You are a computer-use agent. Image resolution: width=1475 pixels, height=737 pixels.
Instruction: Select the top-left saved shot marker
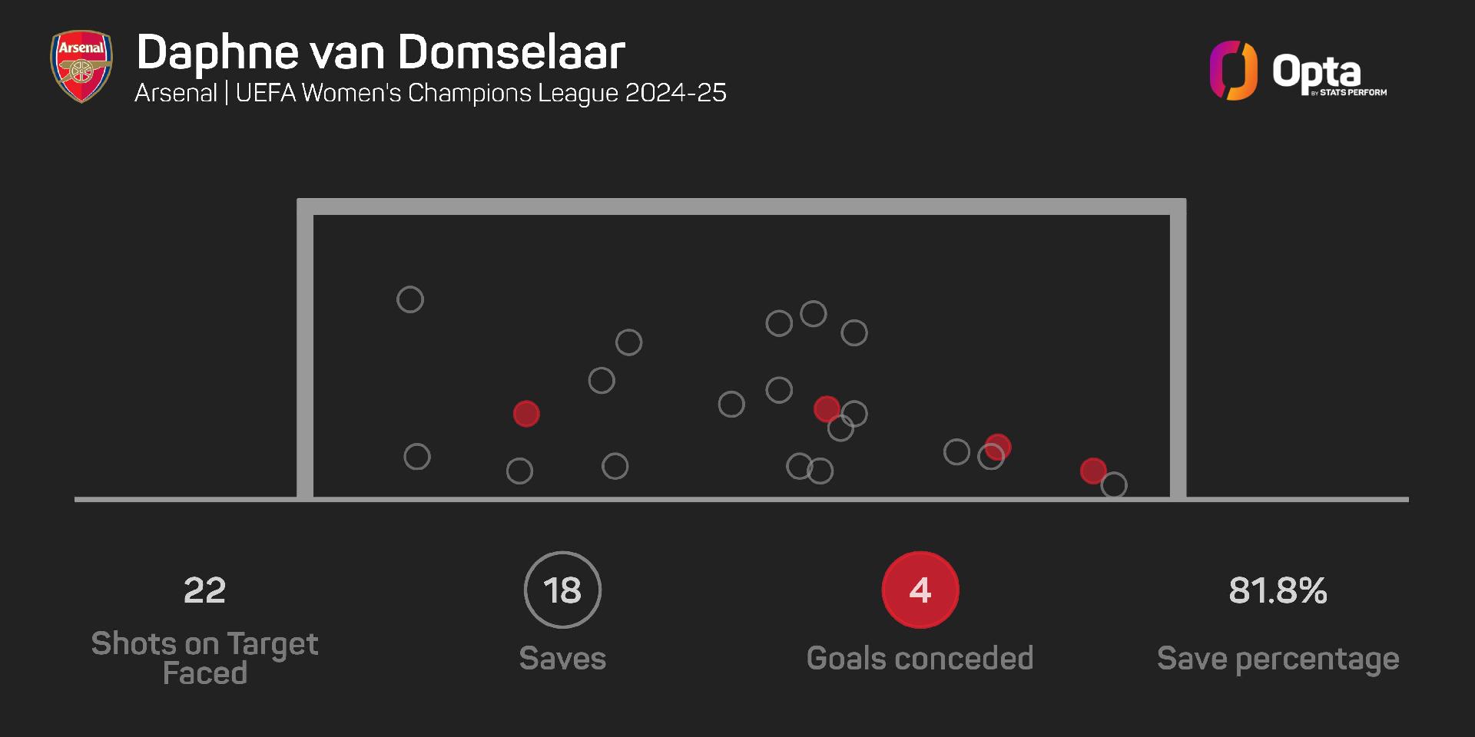(x=410, y=299)
